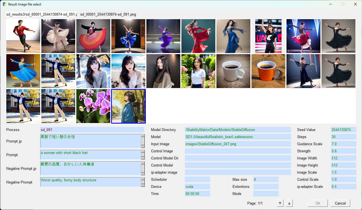Focus the Prompt text box
The height and width of the screenshot is (210, 362).
90,154
